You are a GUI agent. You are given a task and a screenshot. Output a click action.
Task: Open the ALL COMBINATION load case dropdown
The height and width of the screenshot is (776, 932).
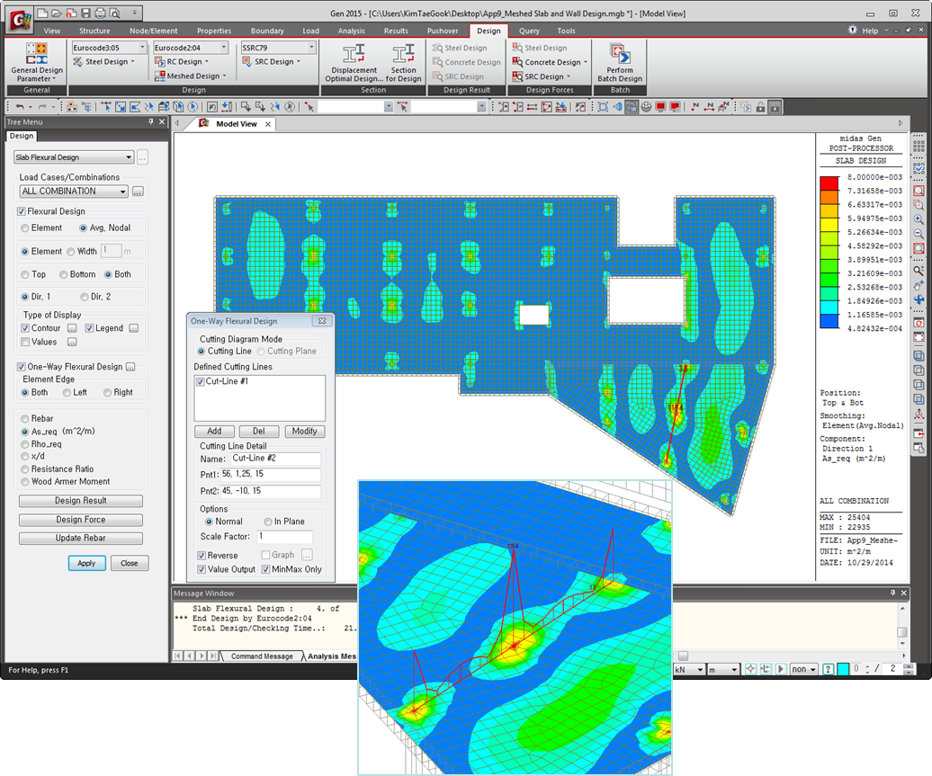click(x=74, y=192)
